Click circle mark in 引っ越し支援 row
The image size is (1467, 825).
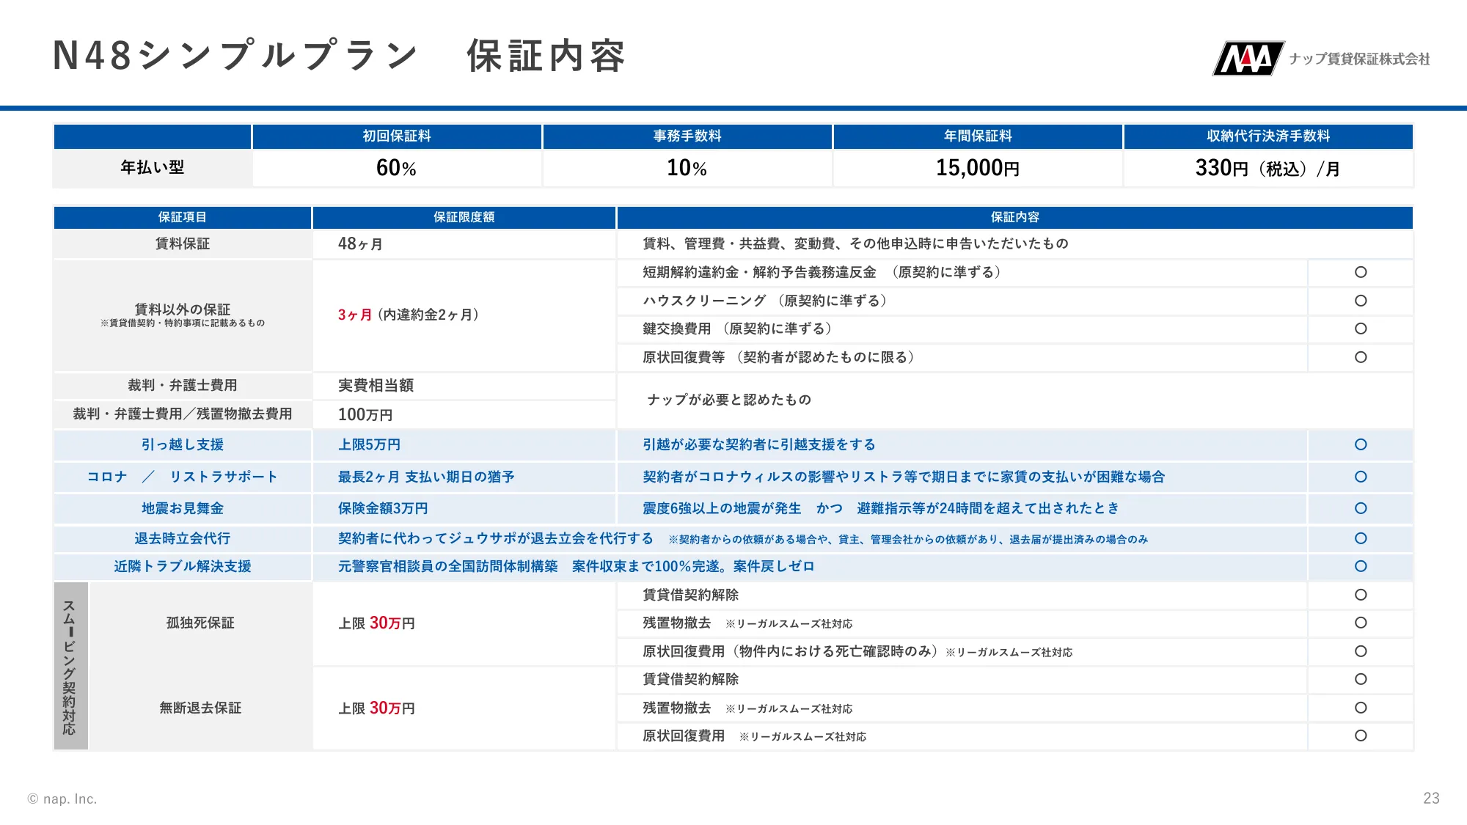tap(1361, 444)
